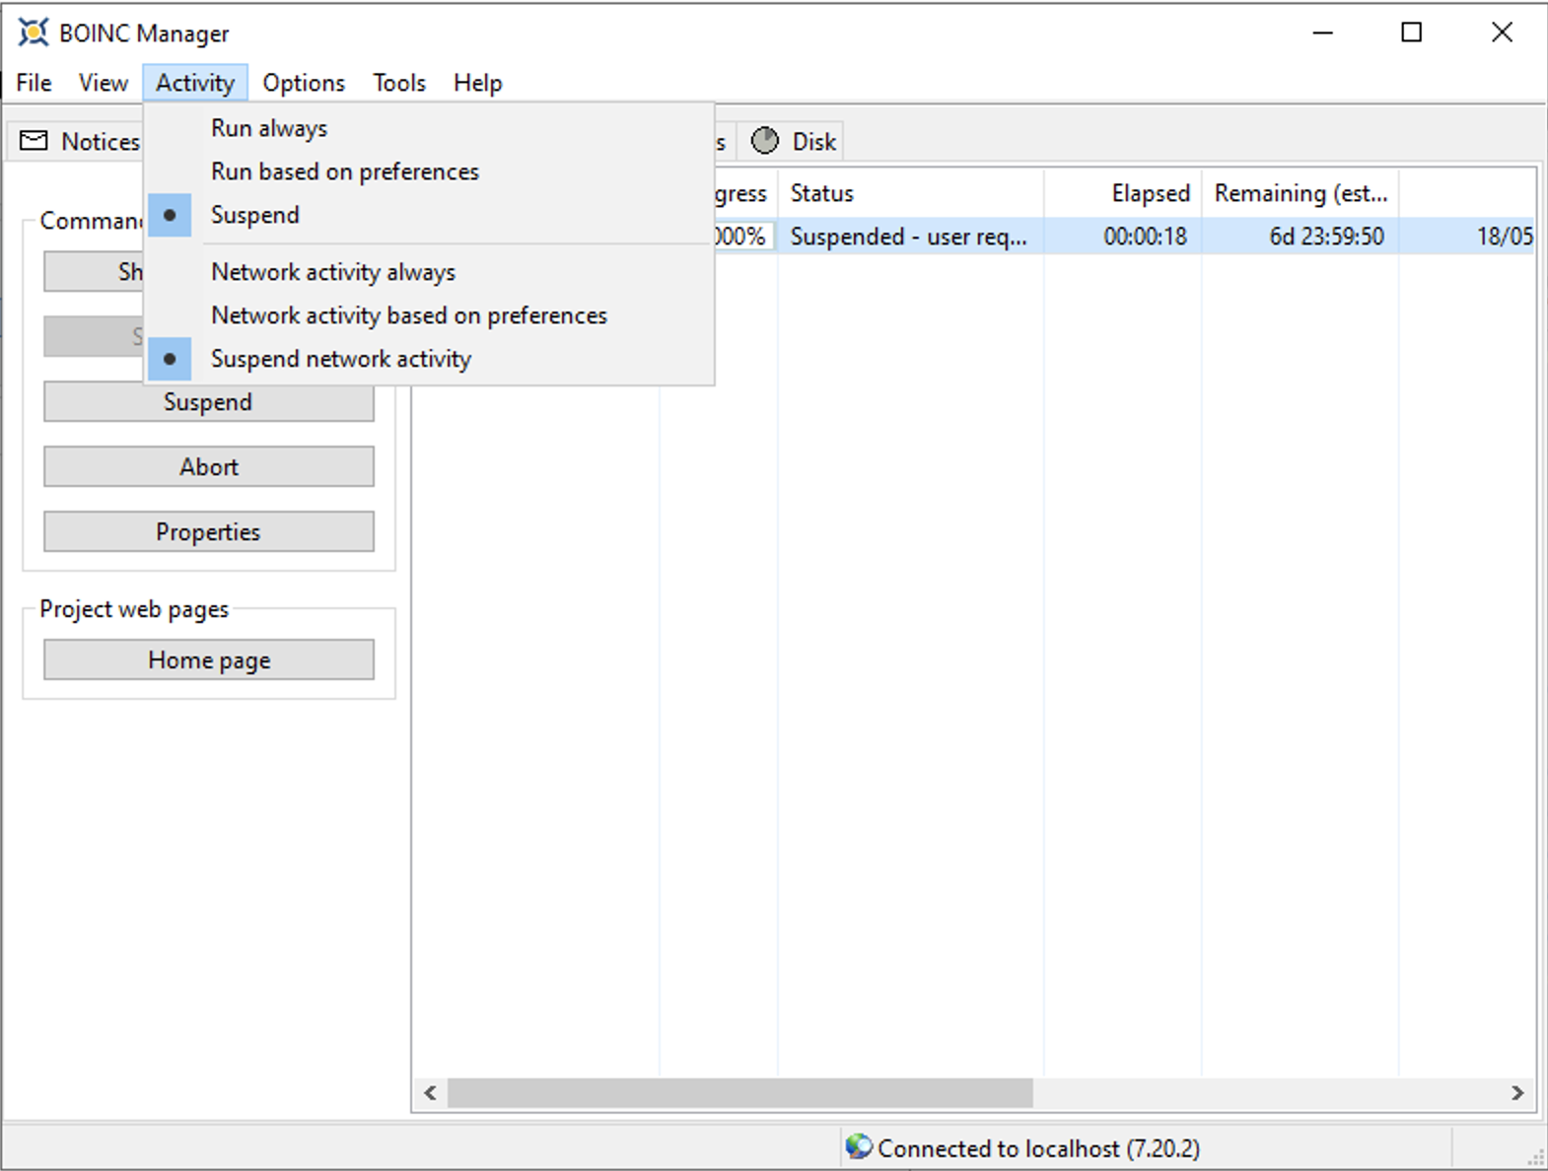The height and width of the screenshot is (1171, 1548).
Task: Enable Network activity always
Action: click(430, 272)
